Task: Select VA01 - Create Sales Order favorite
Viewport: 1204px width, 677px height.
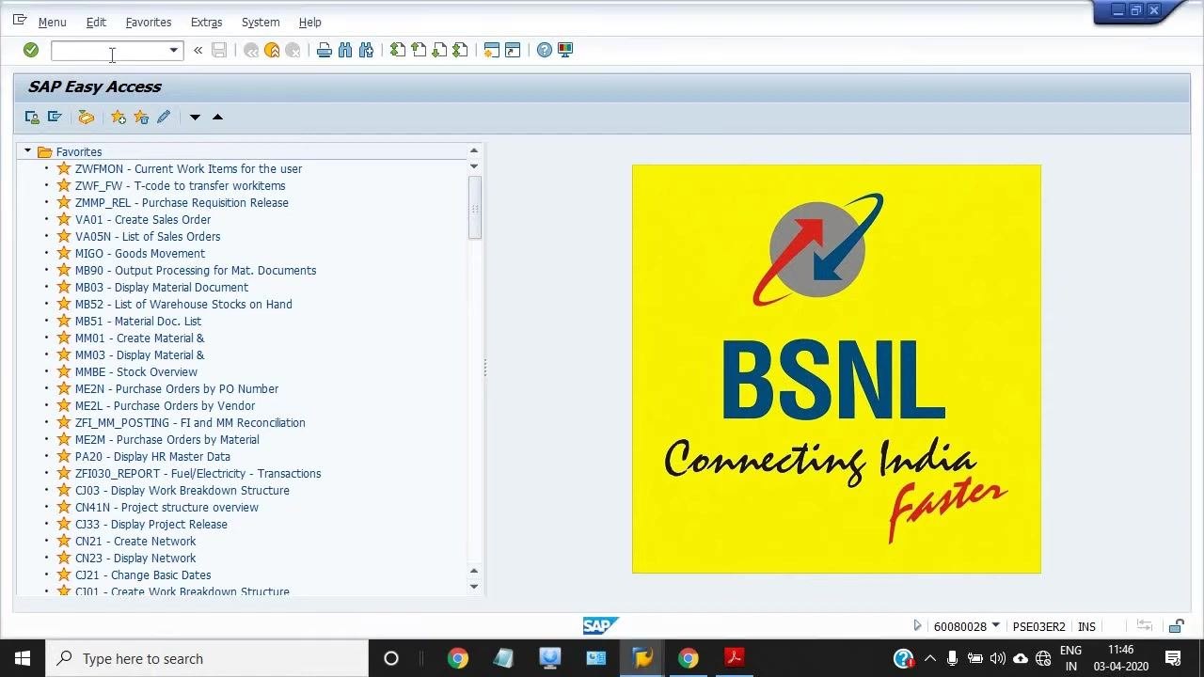Action: point(143,219)
